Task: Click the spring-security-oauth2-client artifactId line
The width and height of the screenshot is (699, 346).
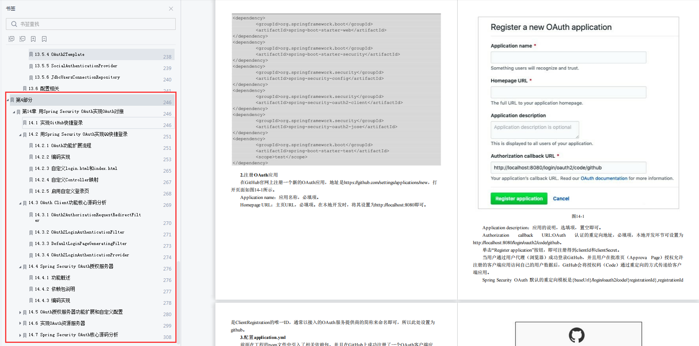Action: pyautogui.click(x=329, y=103)
